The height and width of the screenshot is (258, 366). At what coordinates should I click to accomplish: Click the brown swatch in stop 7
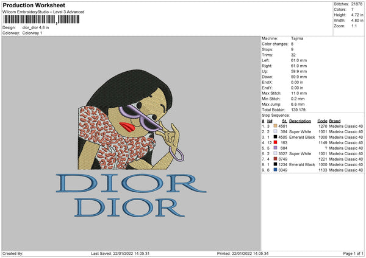click(275, 159)
